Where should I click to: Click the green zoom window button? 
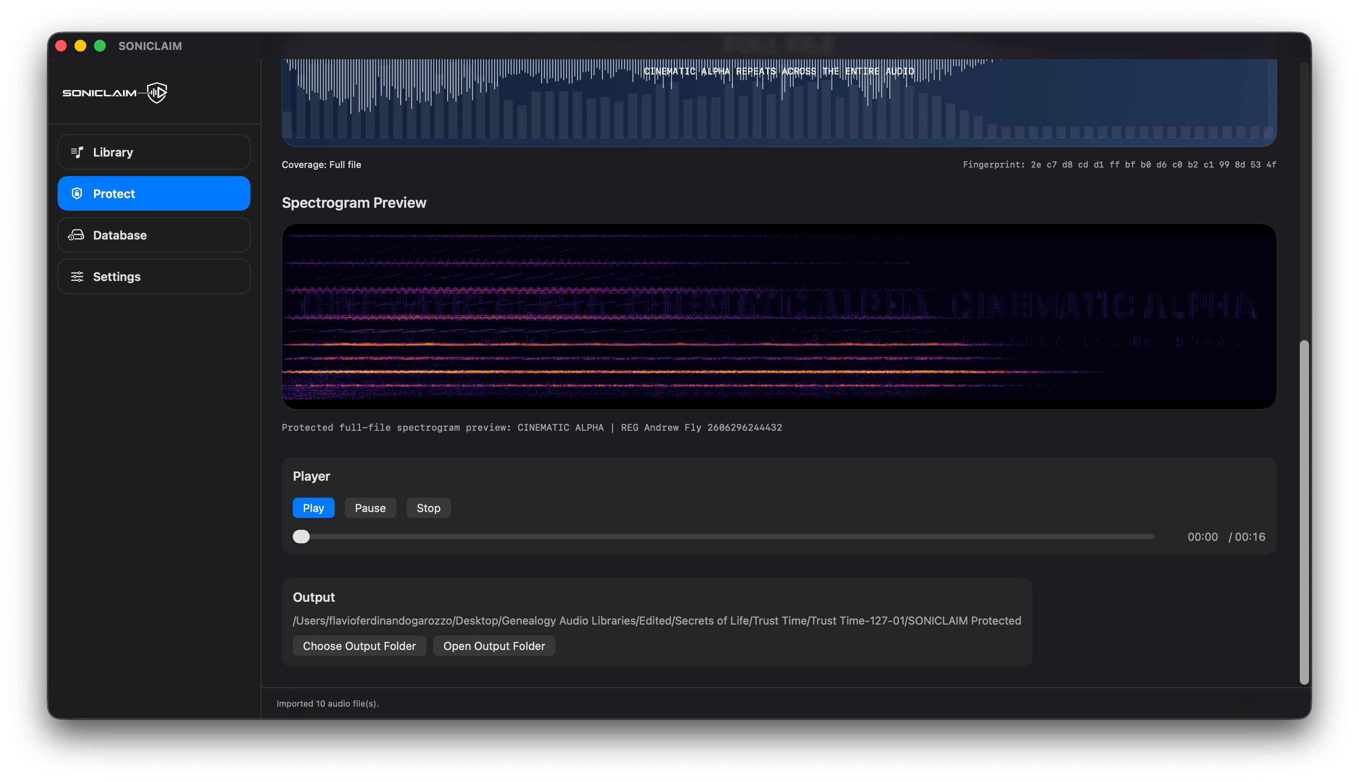pyautogui.click(x=100, y=46)
